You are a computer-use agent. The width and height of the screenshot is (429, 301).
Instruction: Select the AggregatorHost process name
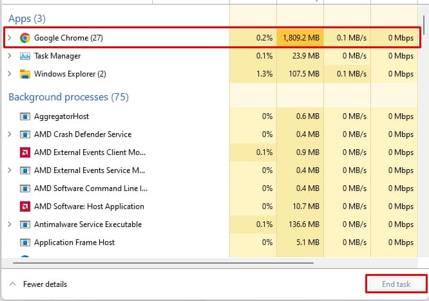click(62, 116)
